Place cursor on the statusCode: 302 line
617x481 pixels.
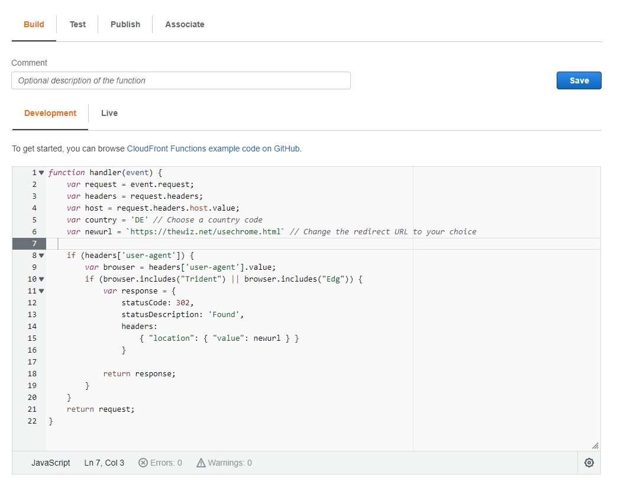(x=157, y=303)
